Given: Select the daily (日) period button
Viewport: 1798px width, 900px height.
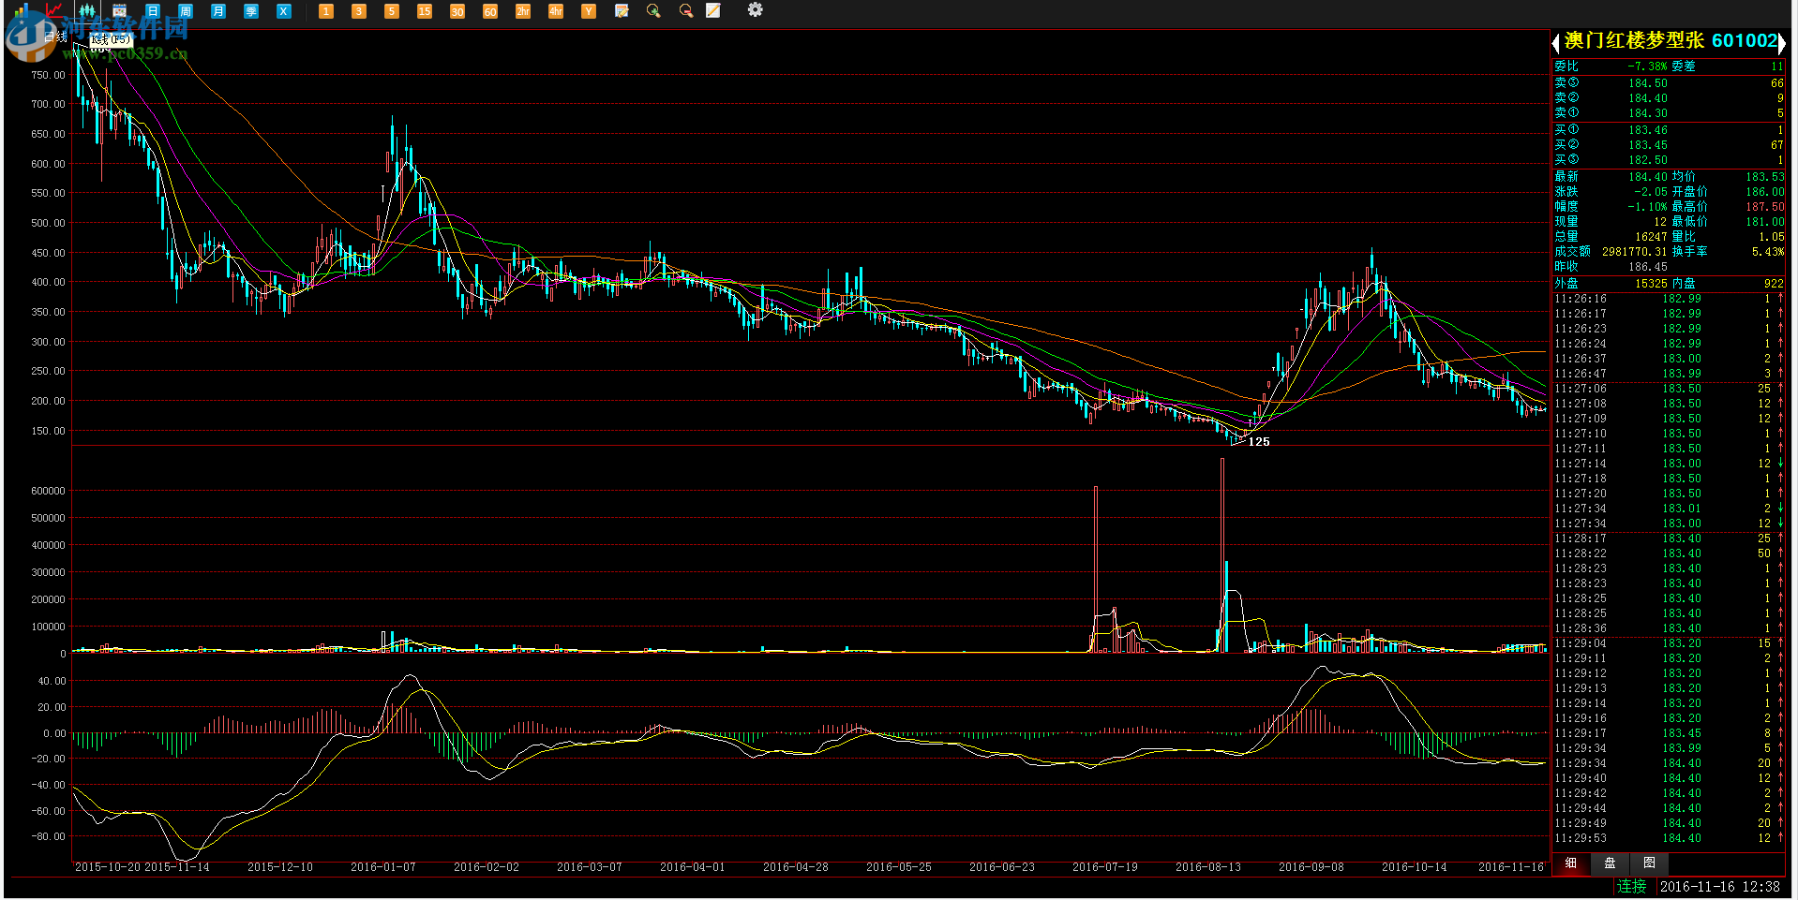Looking at the screenshot, I should point(153,11).
